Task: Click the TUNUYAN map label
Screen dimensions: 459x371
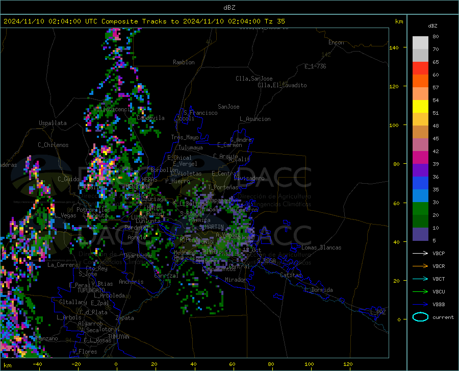Action: [x=118, y=337]
